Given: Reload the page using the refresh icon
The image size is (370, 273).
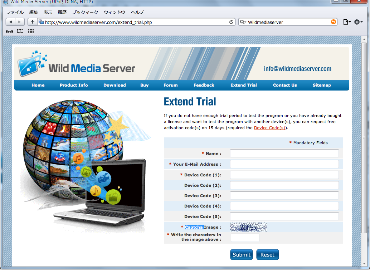Looking at the screenshot, I should point(231,22).
